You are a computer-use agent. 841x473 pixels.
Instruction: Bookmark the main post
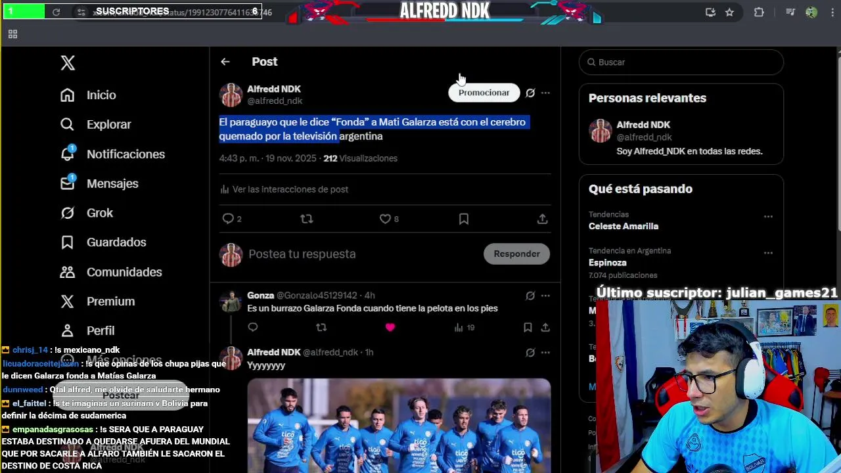[x=464, y=219]
